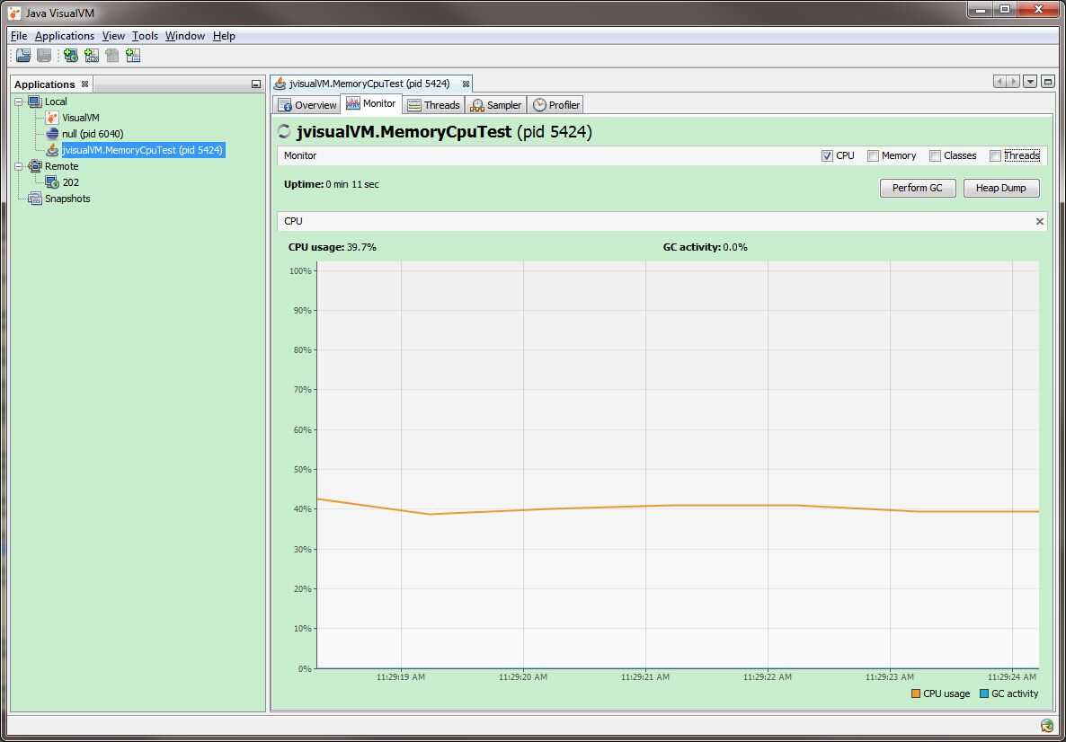This screenshot has height=742, width=1066.
Task: Collapse the Remote tree node
Action: click(20, 166)
